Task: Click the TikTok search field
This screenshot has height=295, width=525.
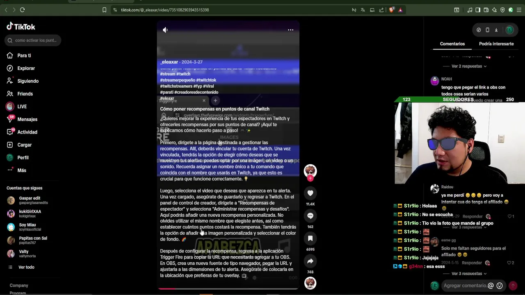Action: tap(33, 40)
